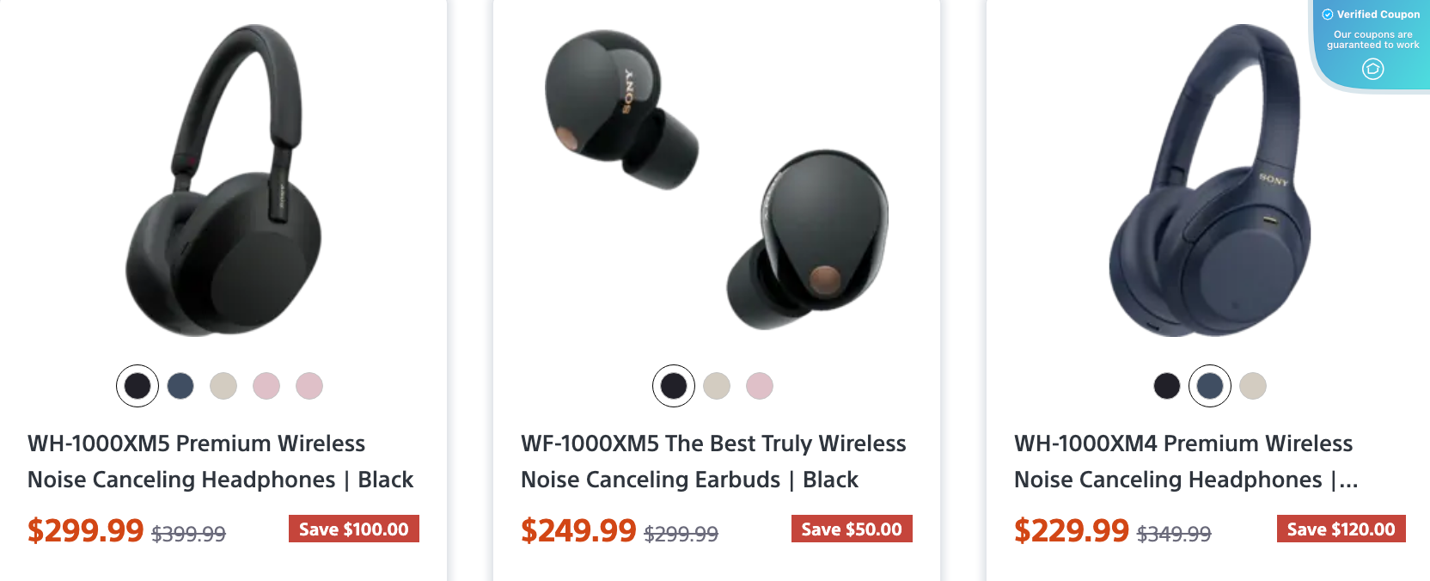Select the black color swatch for WH-1000XM5
Screen dimensions: 1430x581
(137, 386)
